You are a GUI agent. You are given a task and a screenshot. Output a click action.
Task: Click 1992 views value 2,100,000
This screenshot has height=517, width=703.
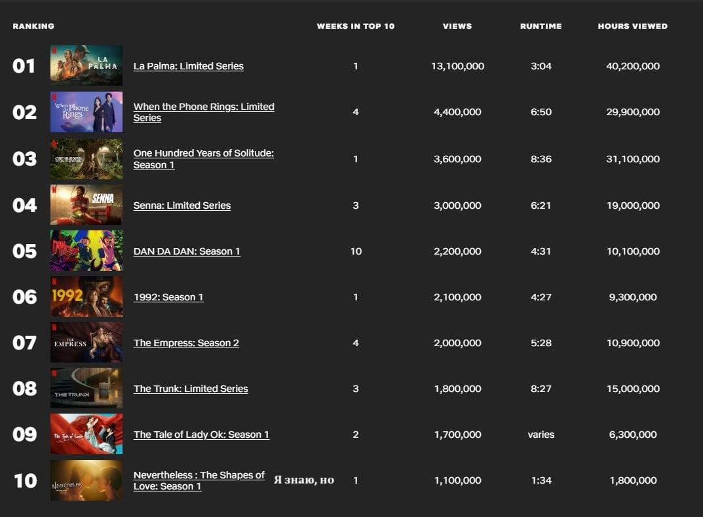click(457, 297)
